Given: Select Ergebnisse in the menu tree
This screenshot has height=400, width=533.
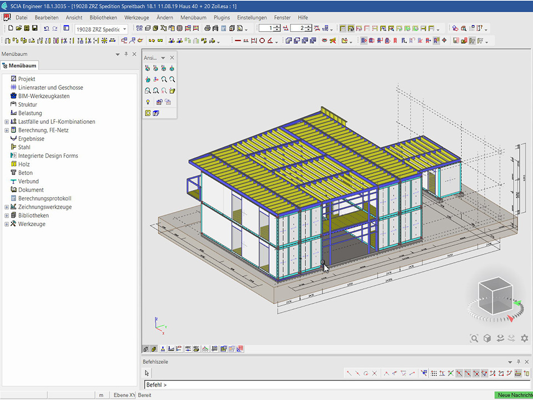Looking at the screenshot, I should point(31,139).
